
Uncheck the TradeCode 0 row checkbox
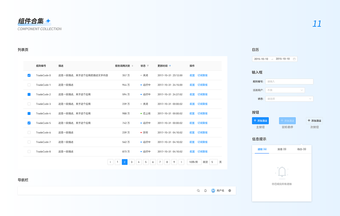click(29, 75)
